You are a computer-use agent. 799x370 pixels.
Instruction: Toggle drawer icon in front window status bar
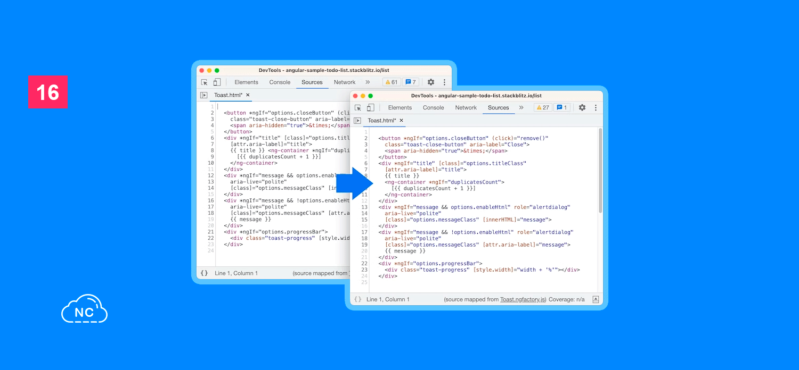(596, 299)
